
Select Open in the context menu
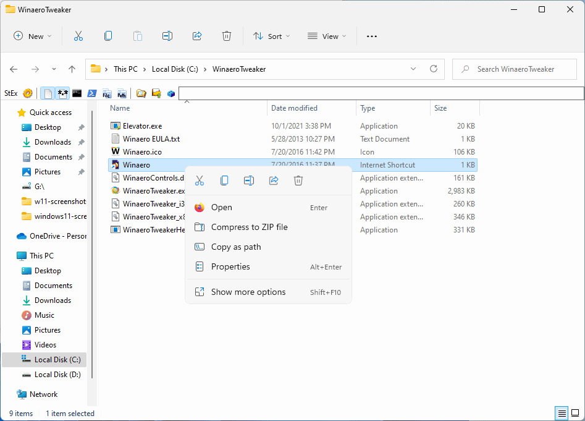[x=222, y=207]
